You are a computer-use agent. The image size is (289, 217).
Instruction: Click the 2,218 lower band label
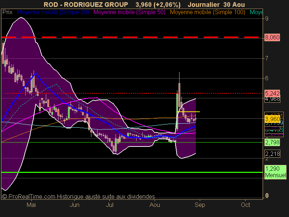coord(272,154)
